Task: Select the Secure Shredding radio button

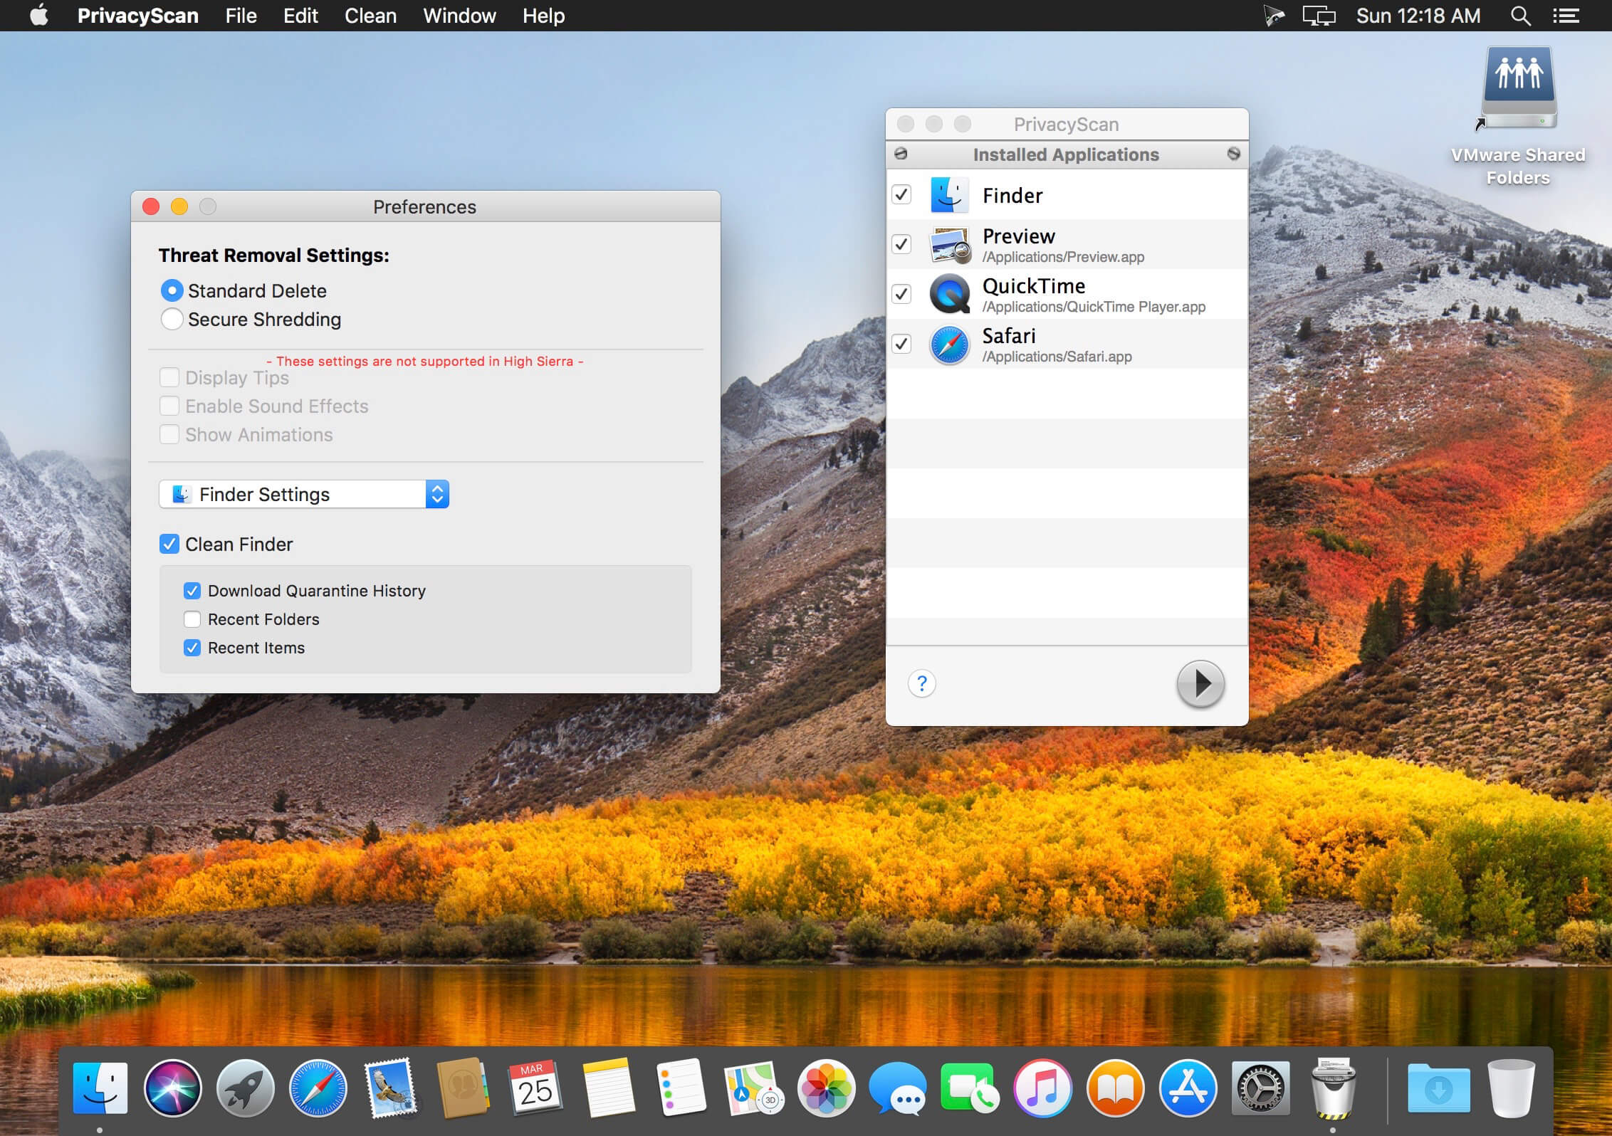Action: tap(172, 319)
